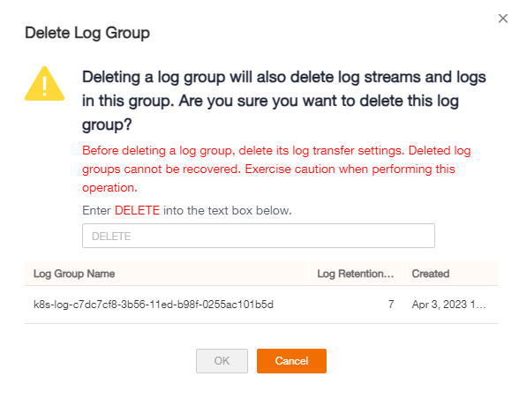Click the red DELETE keyword in the instruction
This screenshot has width=519, height=399.
point(137,210)
